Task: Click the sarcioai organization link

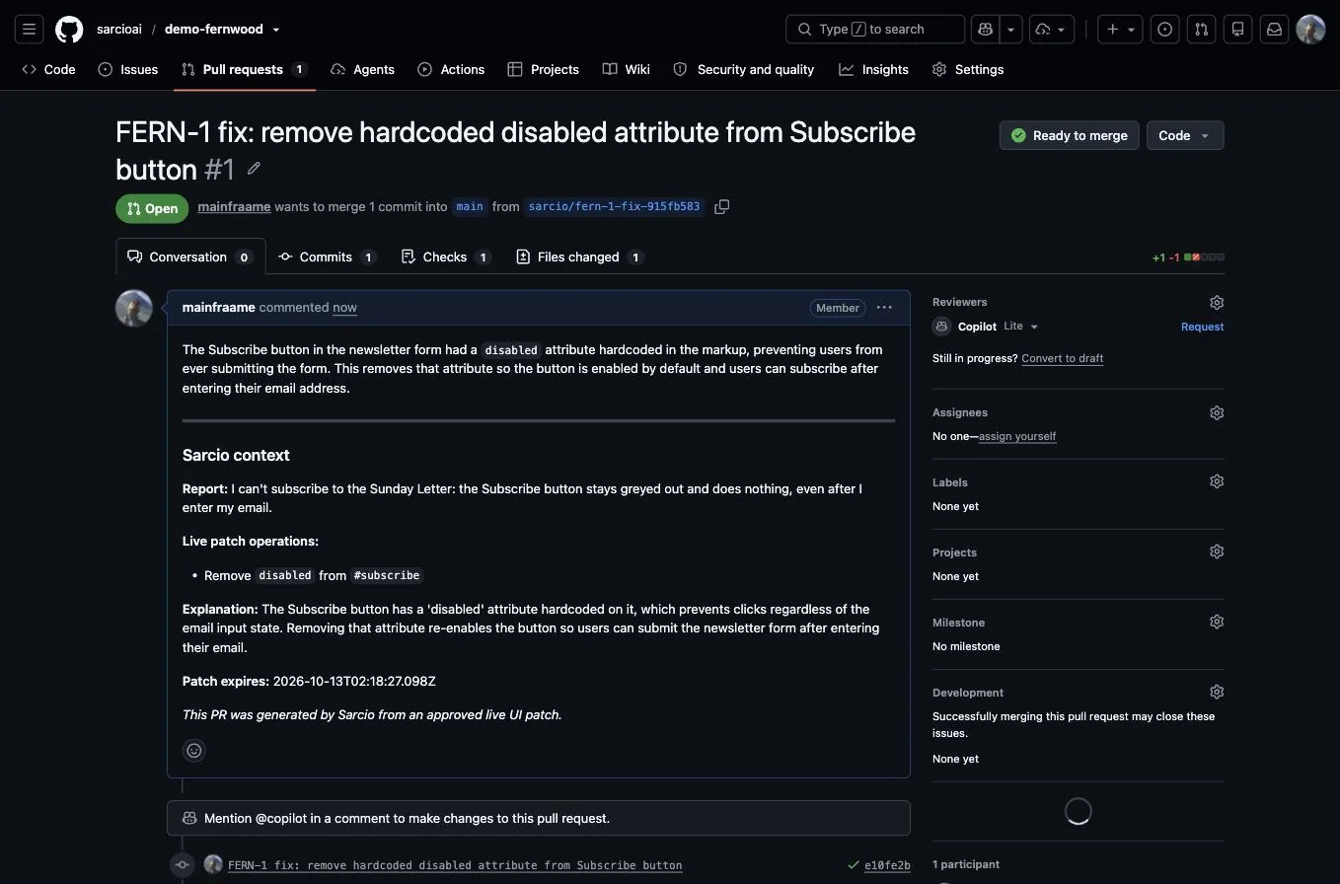Action: (119, 30)
